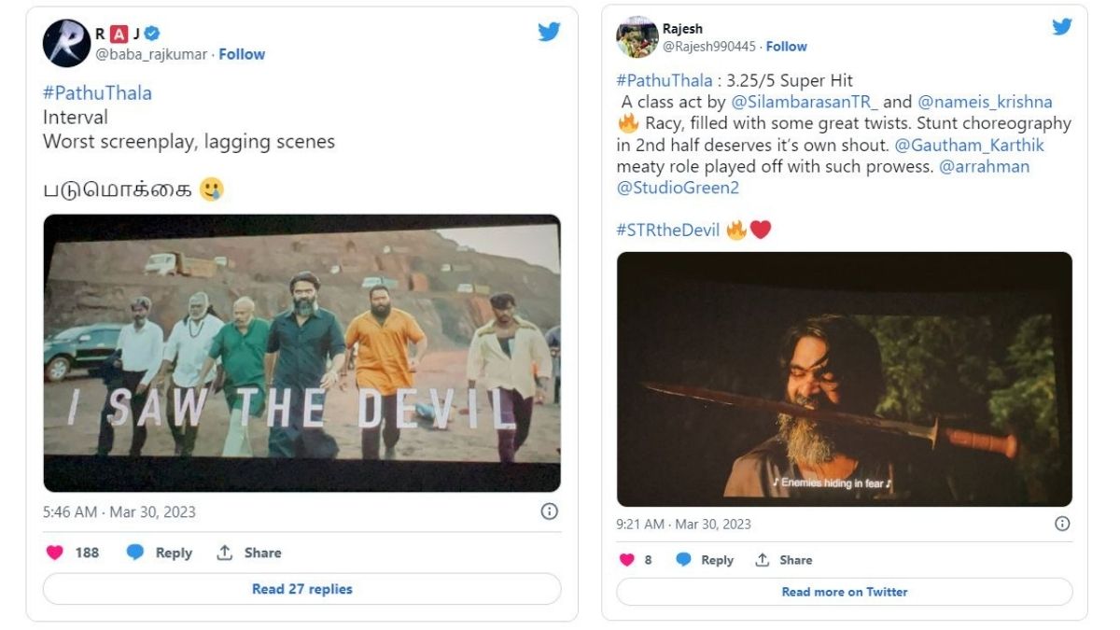Click the info icon on the 5:46 AM tweet
1120x630 pixels.
(550, 511)
